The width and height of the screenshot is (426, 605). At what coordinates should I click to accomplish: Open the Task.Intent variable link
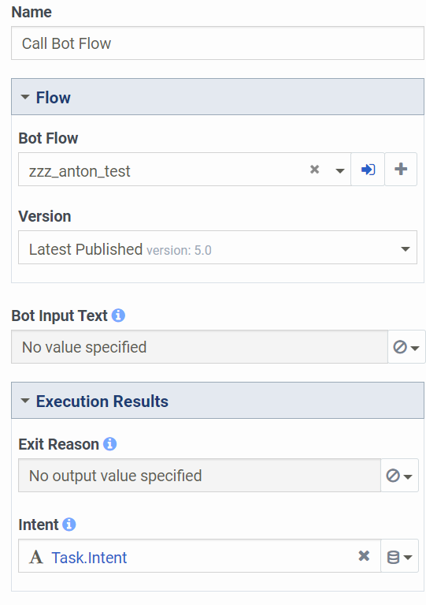click(x=89, y=558)
